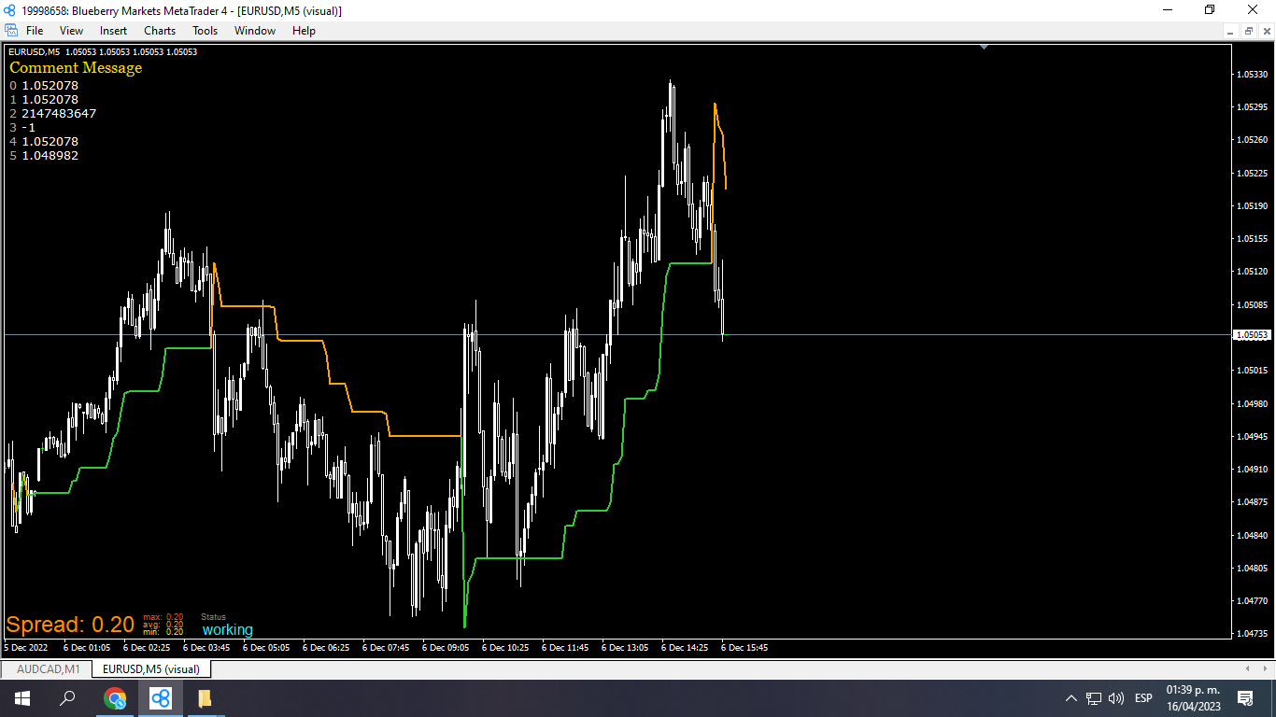Click the MetaTrader title bar app icon
Viewport: 1276px width, 717px height.
coord(10,10)
